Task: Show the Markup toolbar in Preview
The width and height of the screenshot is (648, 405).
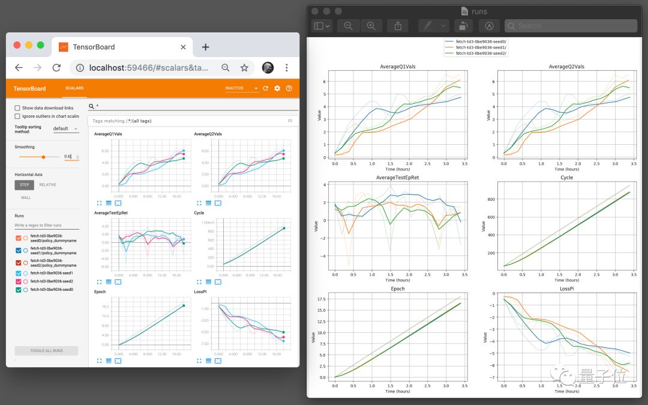Action: pyautogui.click(x=489, y=26)
